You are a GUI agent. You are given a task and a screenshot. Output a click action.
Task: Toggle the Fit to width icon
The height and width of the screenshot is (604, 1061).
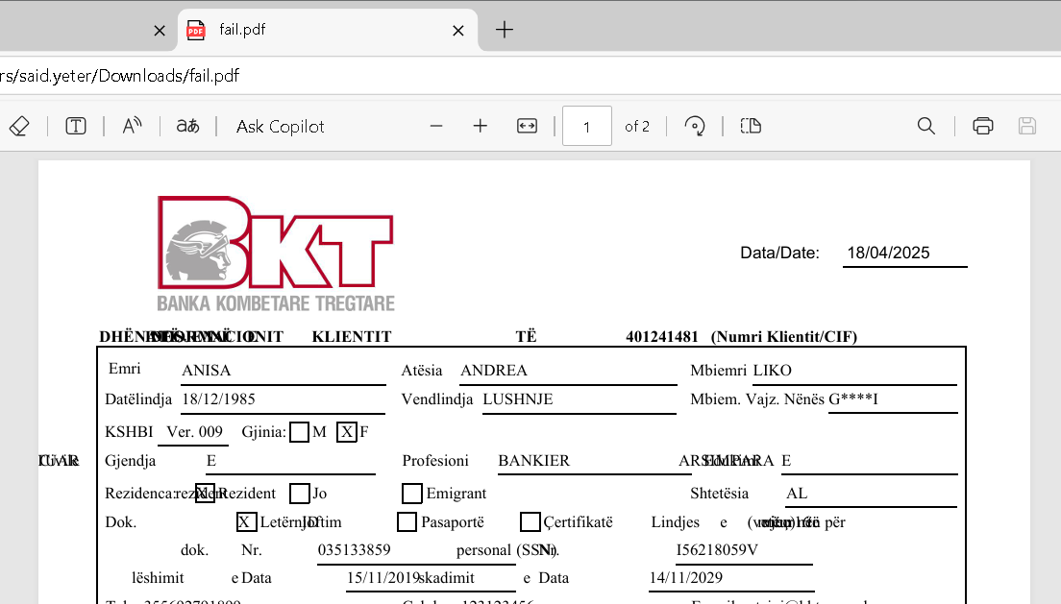[x=527, y=126]
